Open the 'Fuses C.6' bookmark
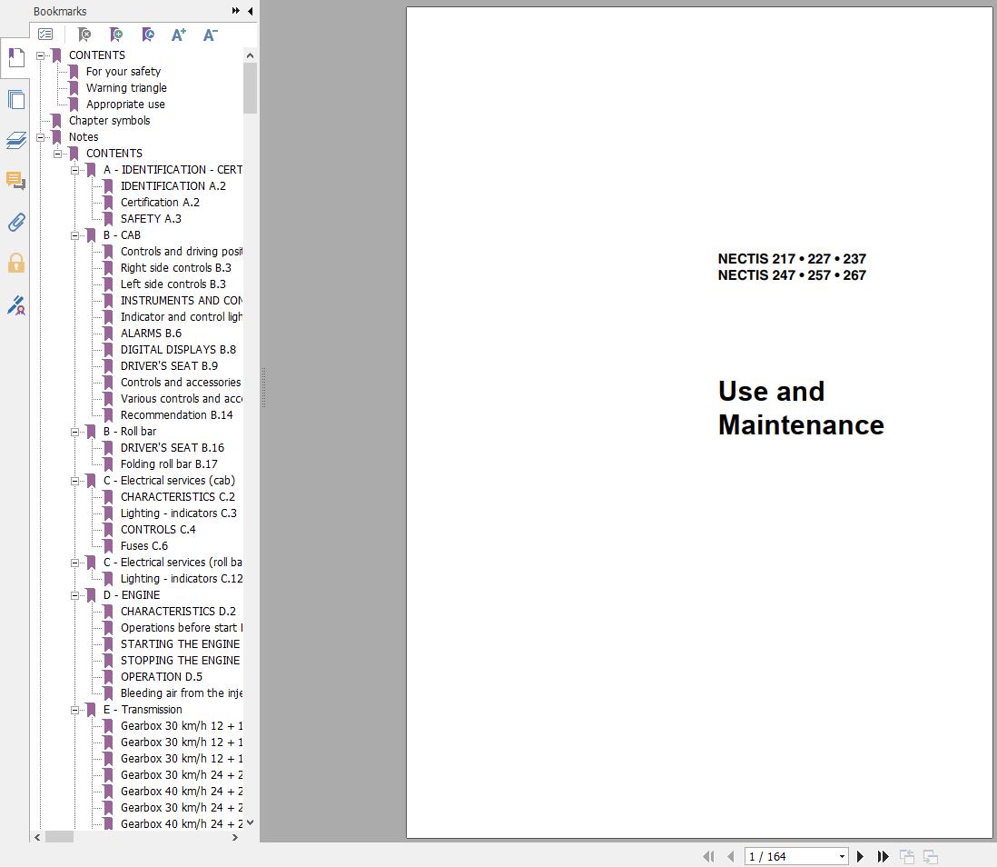997x867 pixels. (143, 546)
